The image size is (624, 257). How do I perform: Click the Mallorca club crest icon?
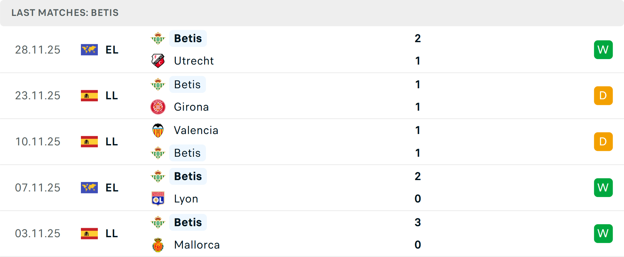(x=158, y=245)
